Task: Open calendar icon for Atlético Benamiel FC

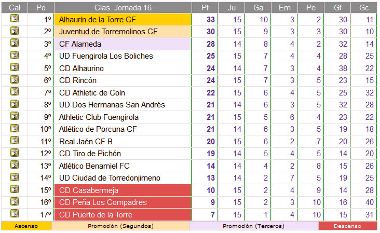Action: [15, 165]
